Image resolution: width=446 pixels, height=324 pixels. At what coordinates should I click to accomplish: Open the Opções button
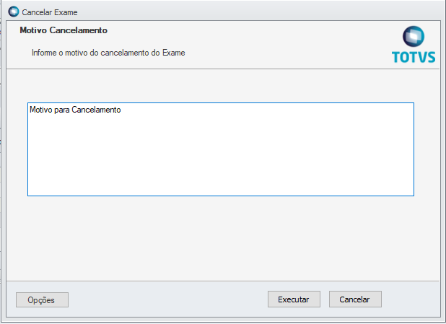(x=42, y=299)
